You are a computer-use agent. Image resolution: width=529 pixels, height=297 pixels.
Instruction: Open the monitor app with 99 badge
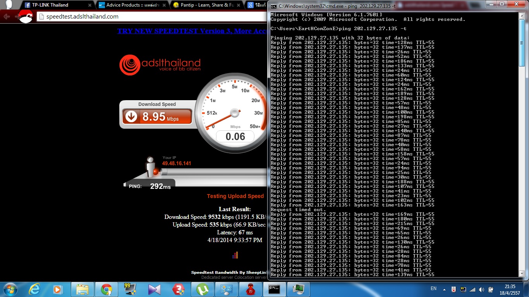point(129,289)
